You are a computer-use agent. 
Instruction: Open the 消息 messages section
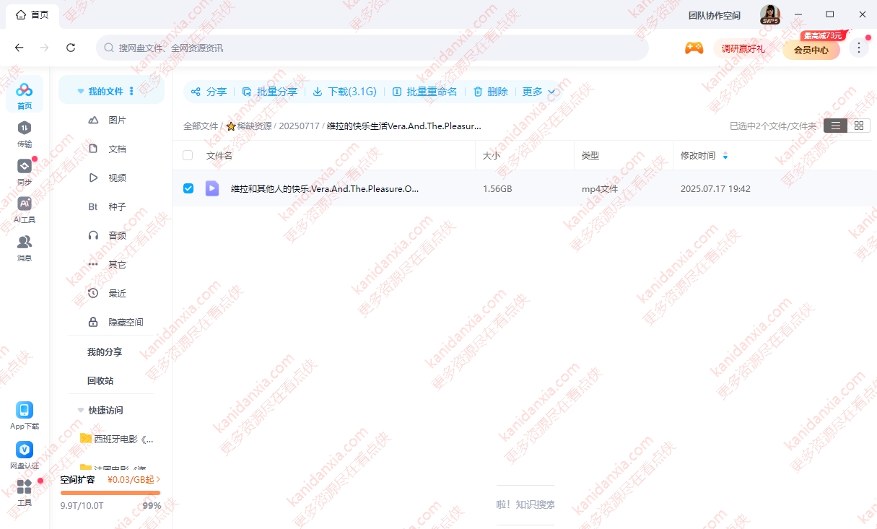coord(25,248)
